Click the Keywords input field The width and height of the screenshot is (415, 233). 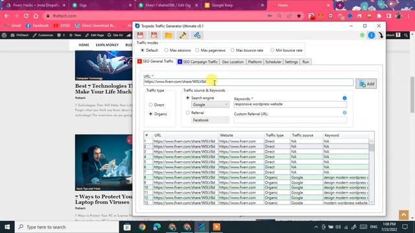pyautogui.click(x=290, y=104)
